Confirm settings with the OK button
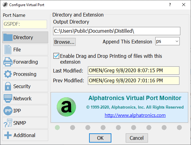 (x=100, y=138)
